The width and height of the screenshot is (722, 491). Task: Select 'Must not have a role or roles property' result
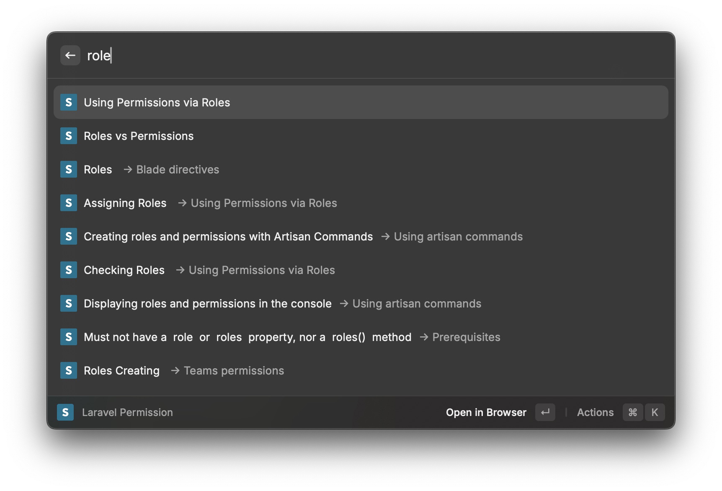point(361,337)
